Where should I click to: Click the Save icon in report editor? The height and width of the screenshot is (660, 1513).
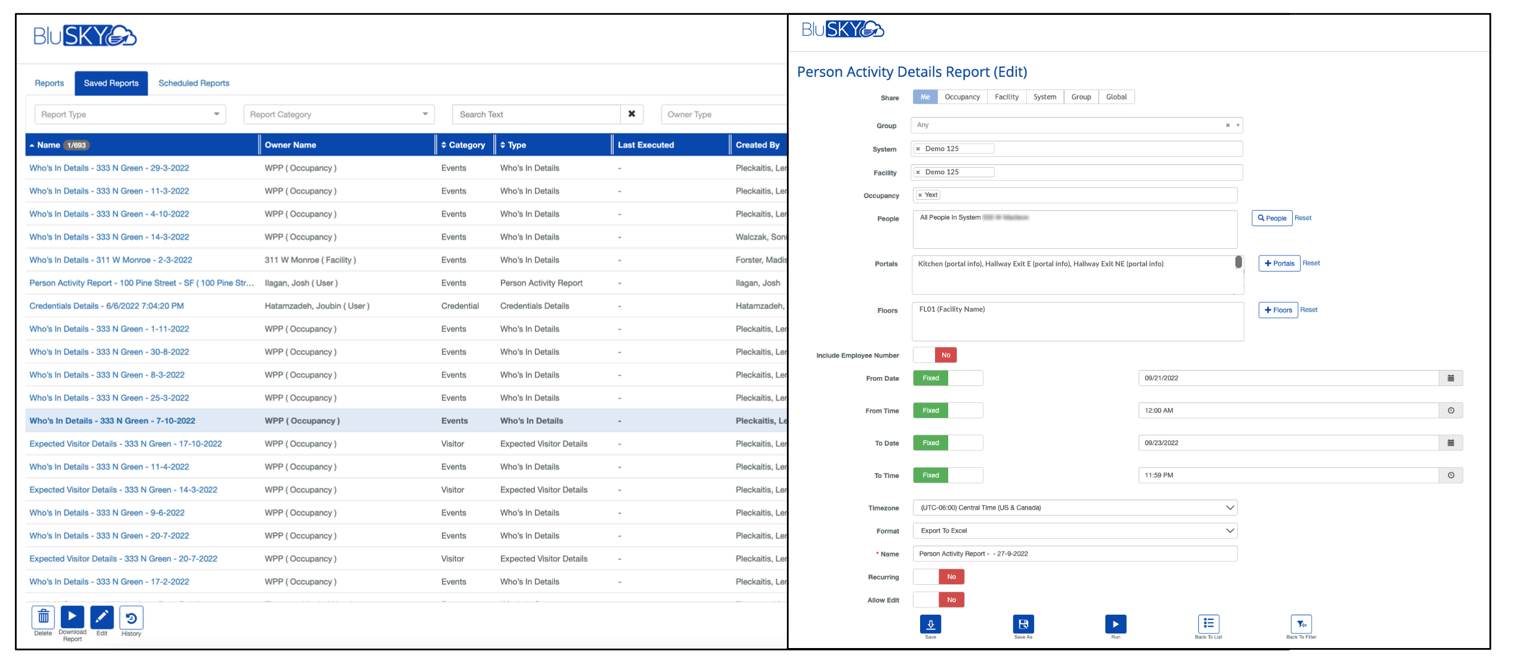tap(930, 624)
